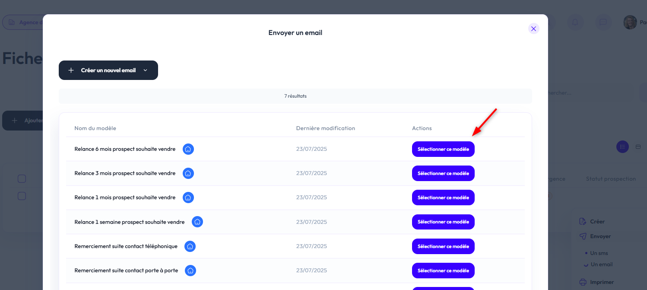
Task: Click the home icon beside Remerciement porte à porte
Action: coord(190,271)
